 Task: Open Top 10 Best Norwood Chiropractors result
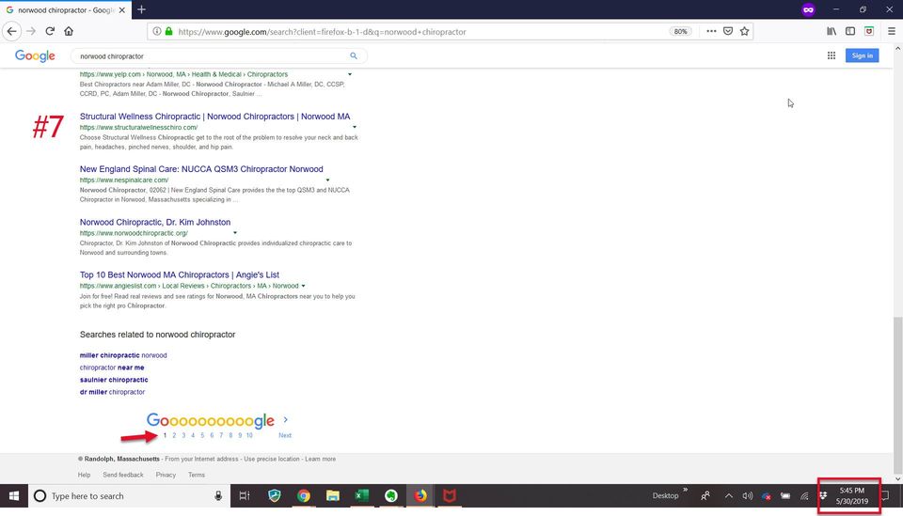(x=179, y=275)
